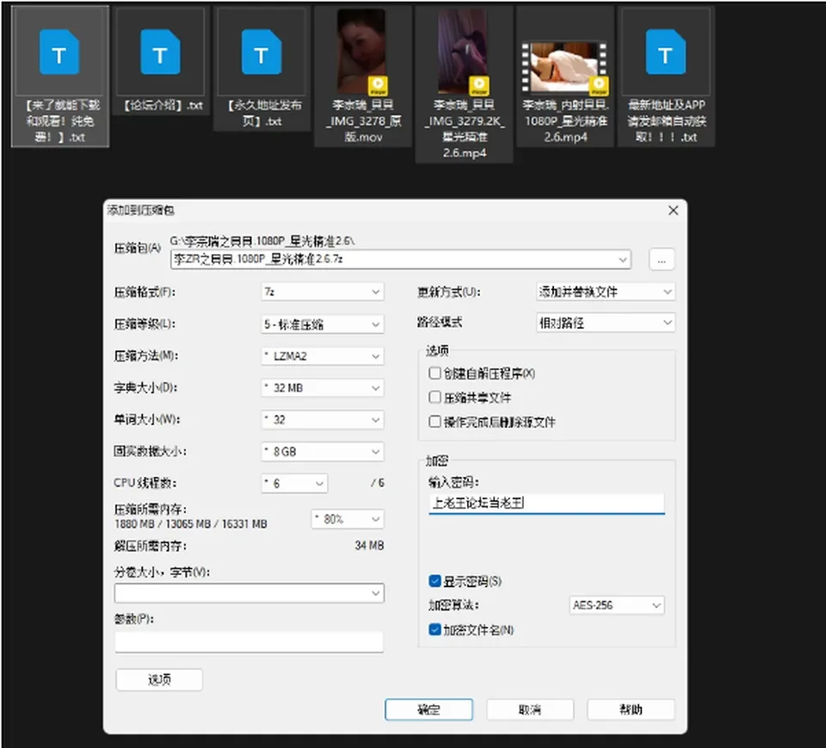This screenshot has height=748, width=826.
Task: Click the '34 MB' decompression memory value
Action: point(369,545)
